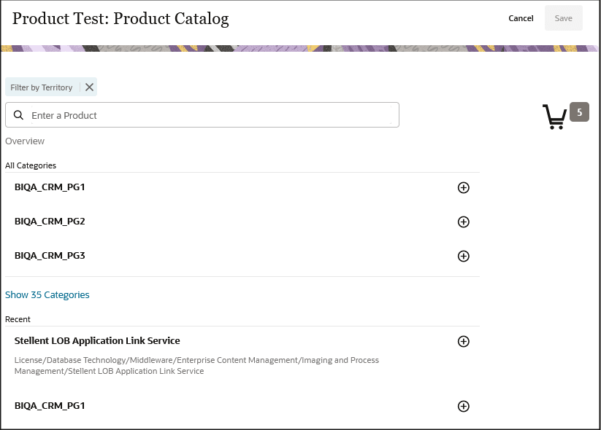Go to Overview breadcrumb
The width and height of the screenshot is (601, 430).
point(25,141)
